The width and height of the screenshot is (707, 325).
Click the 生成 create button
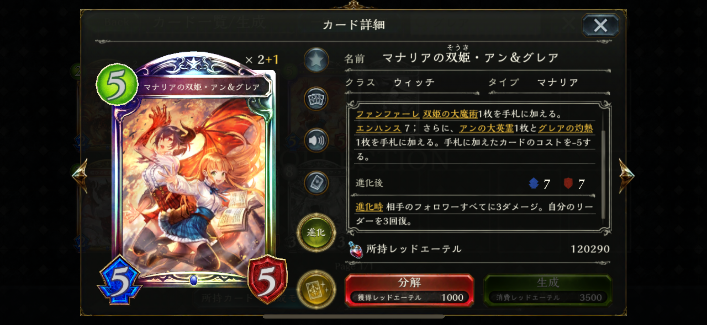pyautogui.click(x=548, y=290)
